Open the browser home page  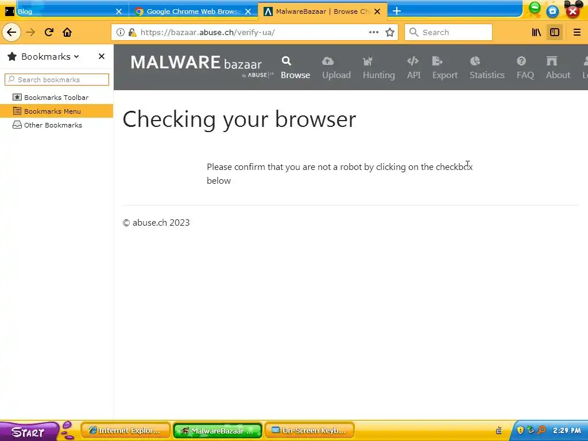point(67,32)
